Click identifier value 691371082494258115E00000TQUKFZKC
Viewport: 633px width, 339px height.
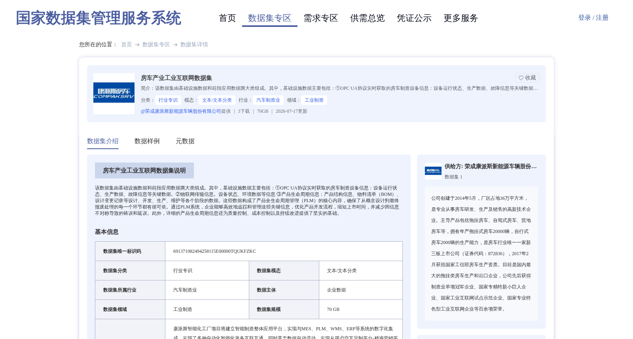click(x=214, y=251)
